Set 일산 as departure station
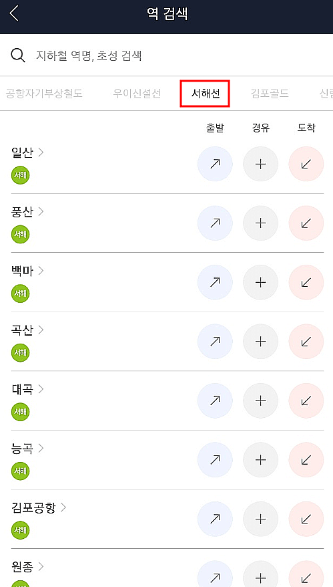 (215, 164)
